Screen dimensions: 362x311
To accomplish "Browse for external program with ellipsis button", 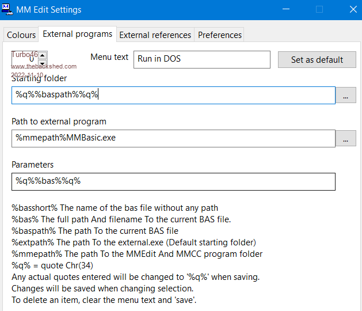I will (345, 138).
